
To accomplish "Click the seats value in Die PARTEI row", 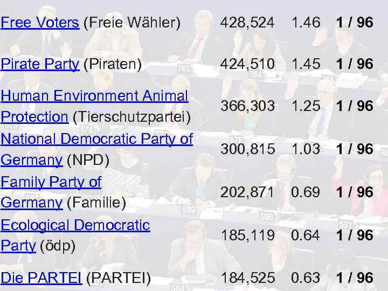I will pyautogui.click(x=354, y=278).
